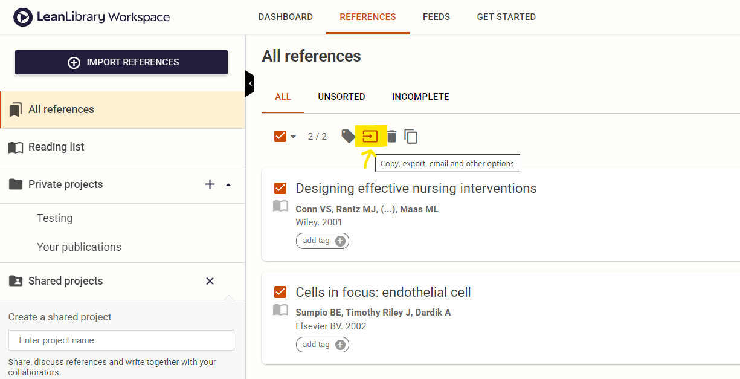This screenshot has width=740, height=379.
Task: Click the duplicate/copy icon in the toolbar
Action: (411, 136)
